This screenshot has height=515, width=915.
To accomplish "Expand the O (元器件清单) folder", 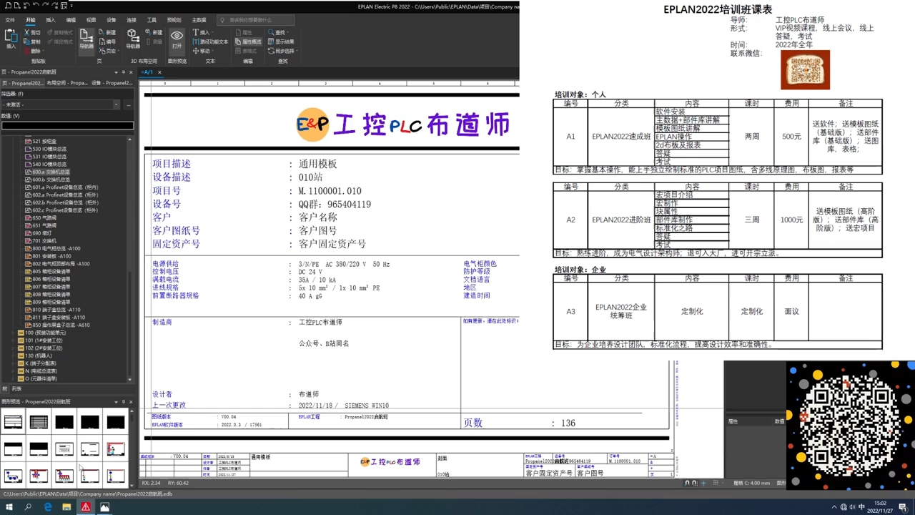I will coord(14,378).
